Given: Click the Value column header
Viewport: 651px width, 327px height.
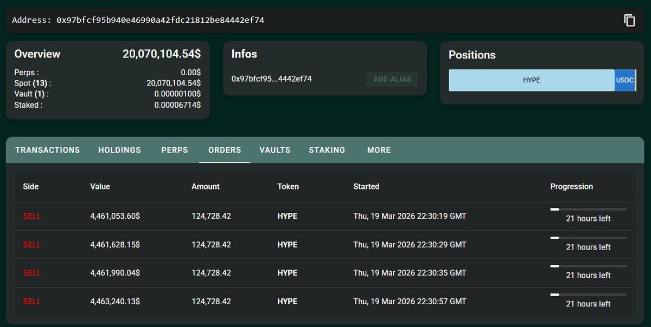Looking at the screenshot, I should click(x=100, y=186).
